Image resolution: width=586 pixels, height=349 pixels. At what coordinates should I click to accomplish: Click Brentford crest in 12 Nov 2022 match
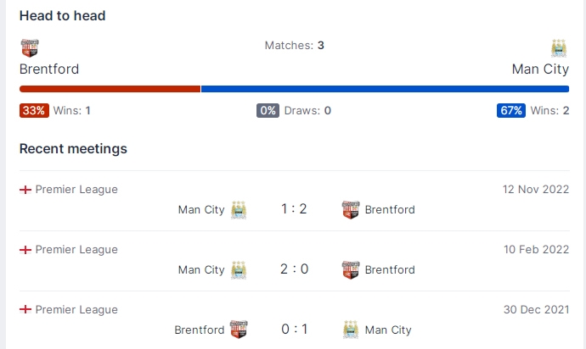click(x=351, y=209)
